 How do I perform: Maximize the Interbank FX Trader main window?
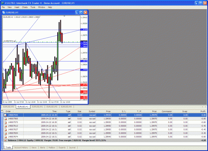click(201, 3)
